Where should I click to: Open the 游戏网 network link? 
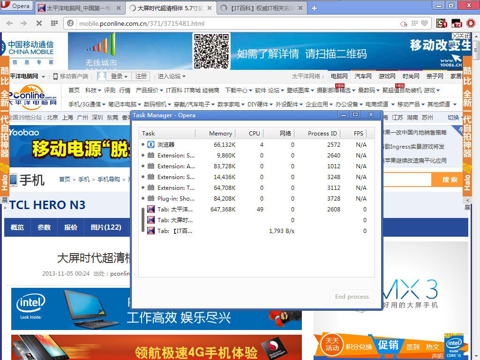(x=387, y=76)
